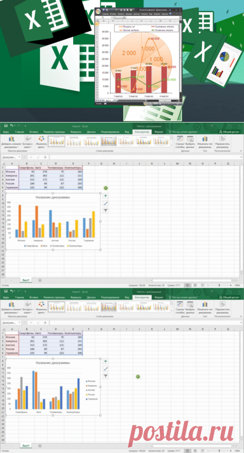The width and height of the screenshot is (244, 453).
Task: Select first chart style thumbnail in upper window
Action: coord(56,141)
